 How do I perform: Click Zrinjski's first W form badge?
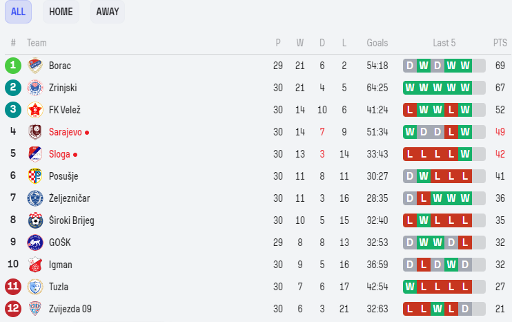410,88
